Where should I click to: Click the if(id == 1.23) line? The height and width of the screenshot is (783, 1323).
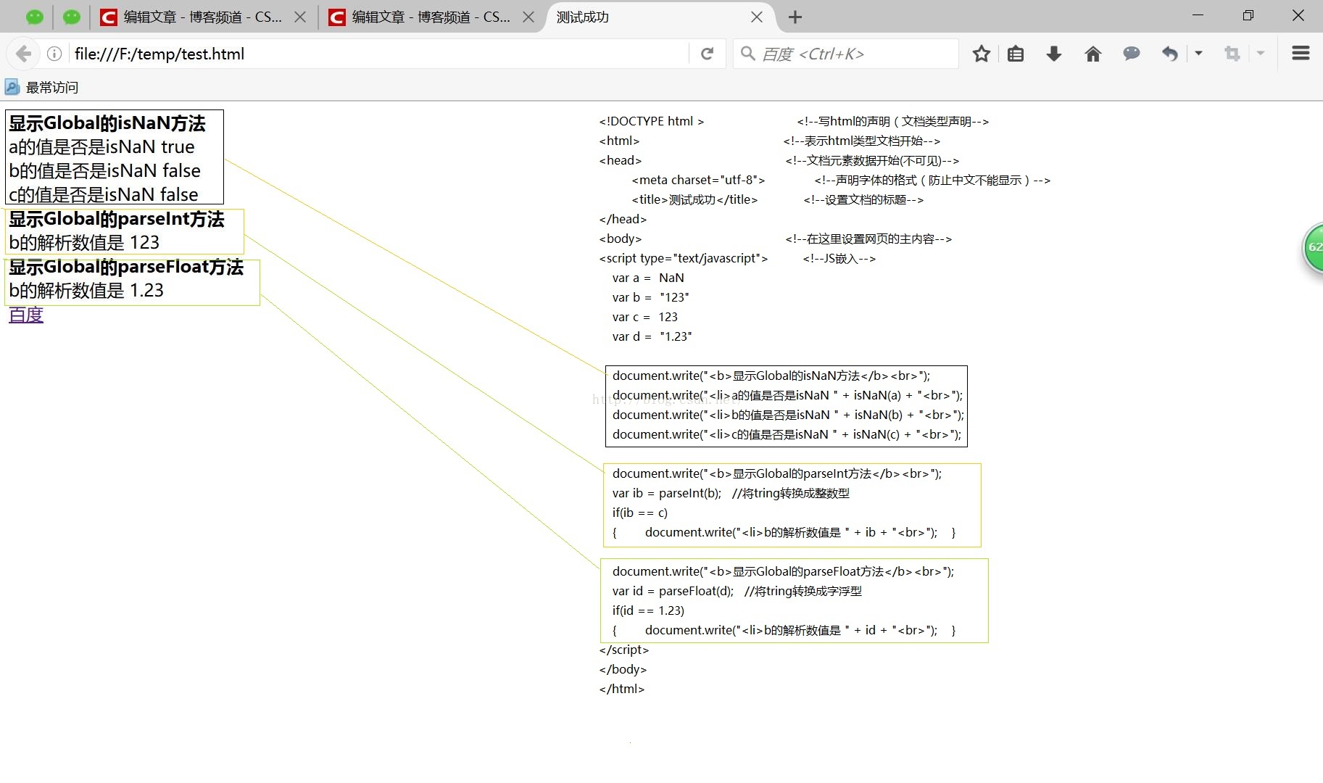[x=648, y=610]
